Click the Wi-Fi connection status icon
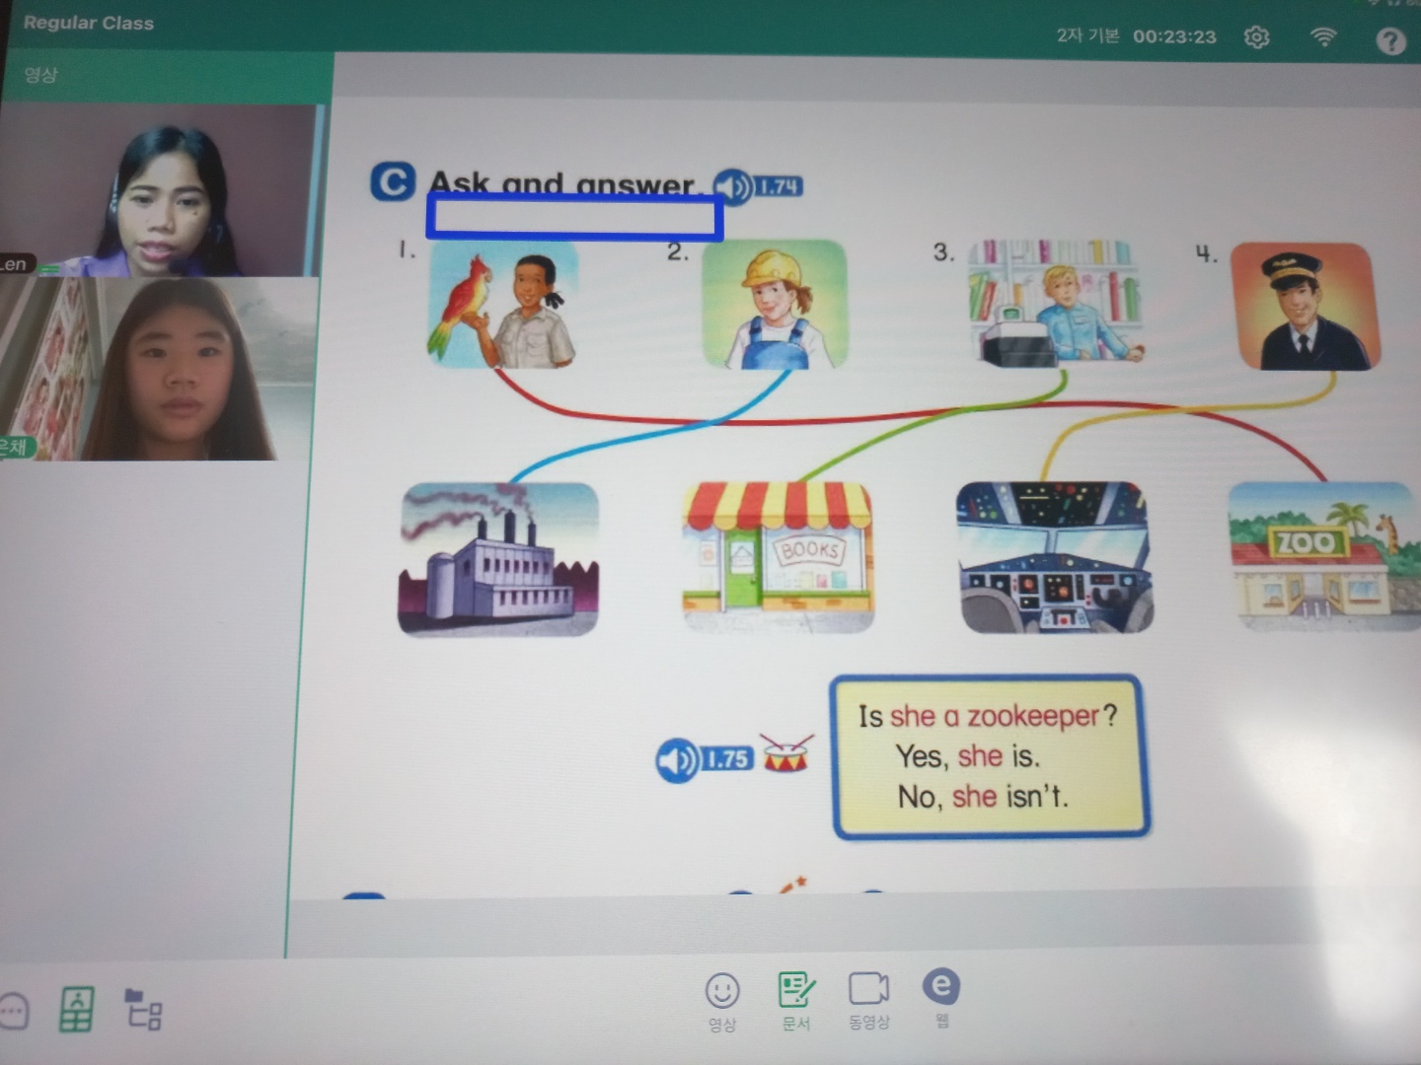The image size is (1421, 1065). [x=1323, y=37]
